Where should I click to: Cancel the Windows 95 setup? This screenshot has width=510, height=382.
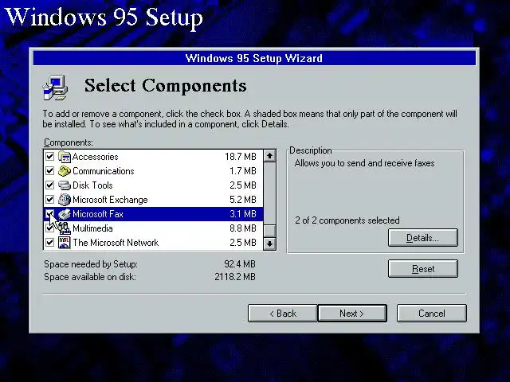pos(432,314)
